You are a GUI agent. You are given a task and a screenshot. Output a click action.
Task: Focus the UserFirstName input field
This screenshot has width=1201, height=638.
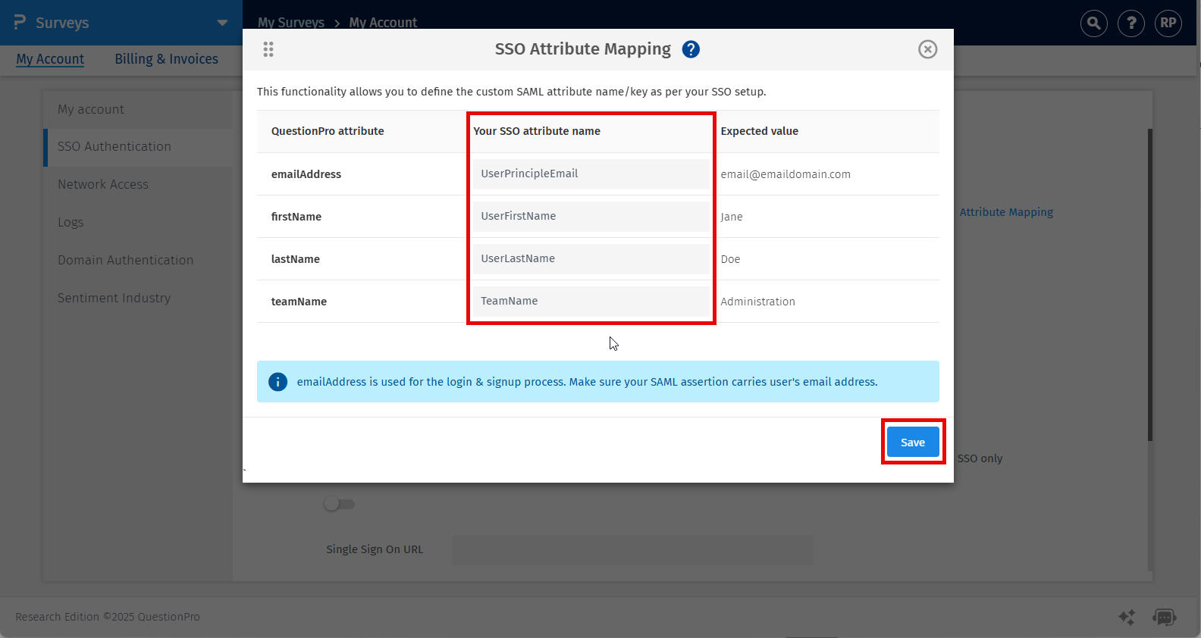click(591, 217)
